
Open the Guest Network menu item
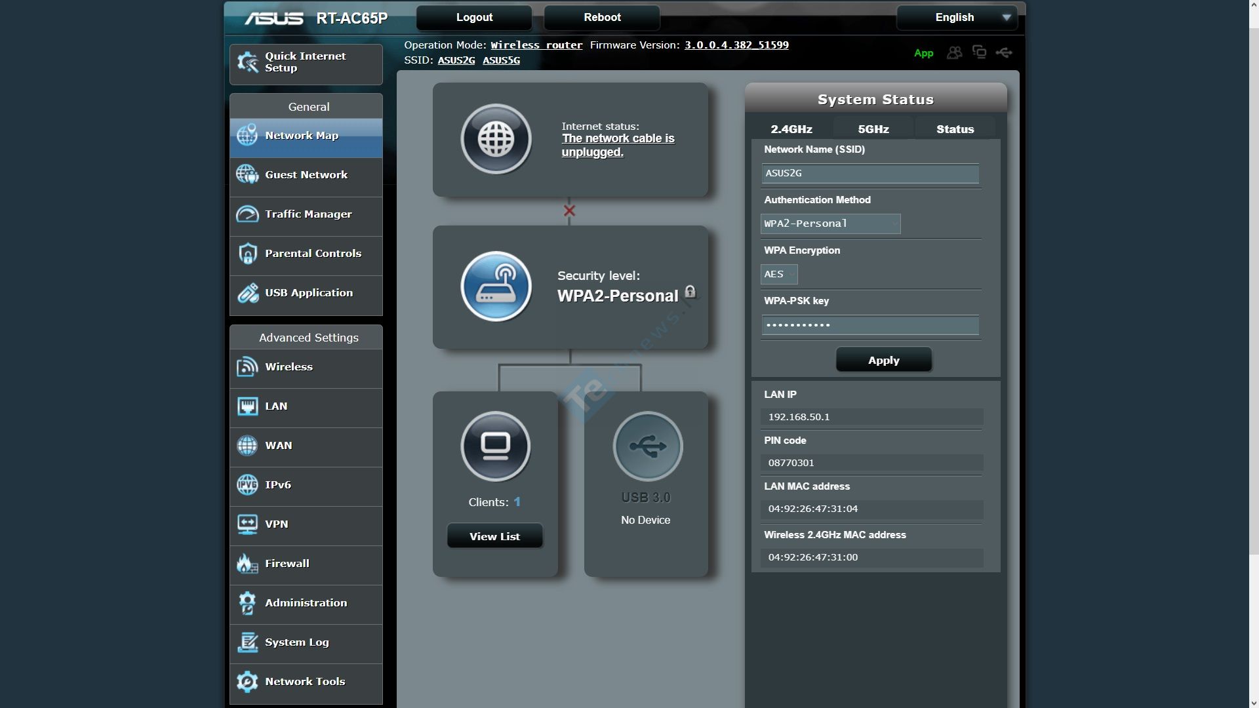(306, 175)
